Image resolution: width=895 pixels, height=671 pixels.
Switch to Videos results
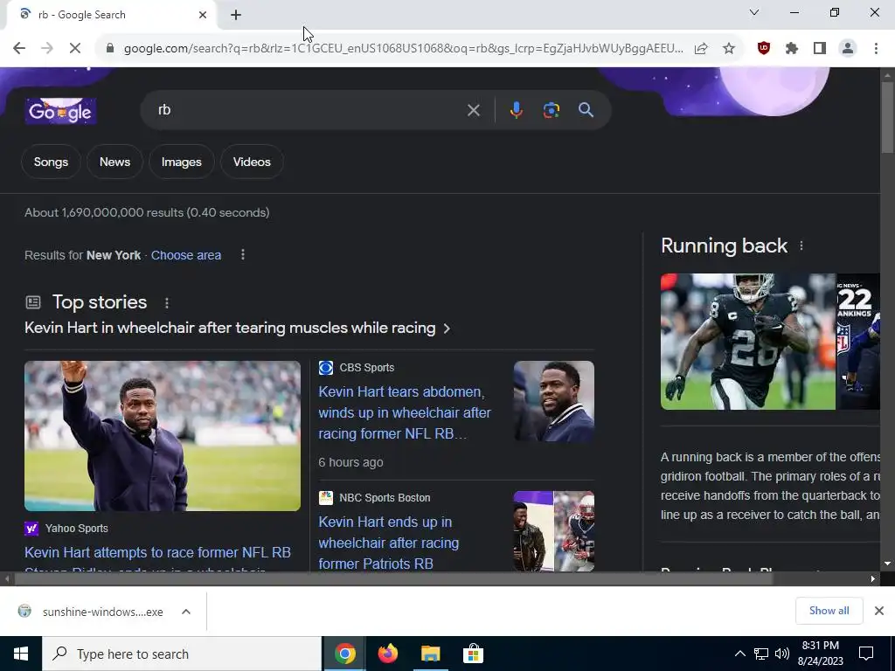[252, 162]
